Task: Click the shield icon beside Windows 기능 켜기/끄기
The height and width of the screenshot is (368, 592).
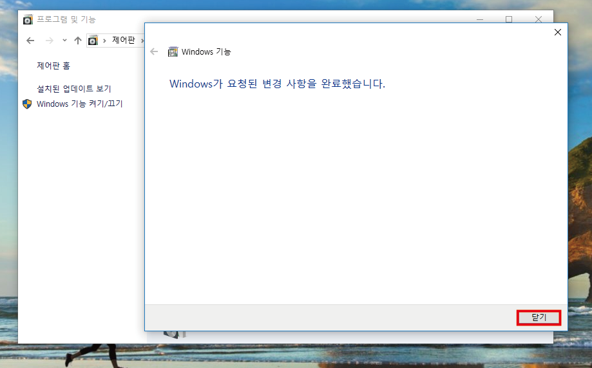Action: (27, 104)
